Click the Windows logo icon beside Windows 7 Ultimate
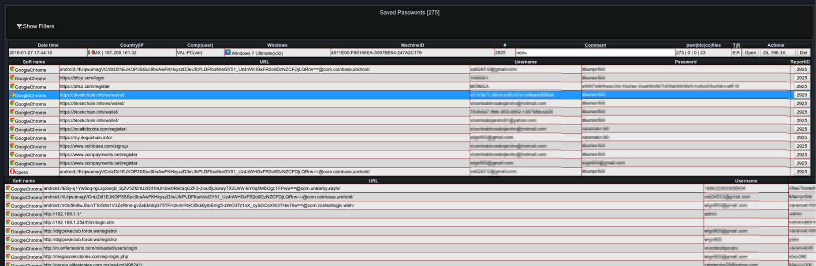Viewport: 816px width, 266px height. click(x=228, y=52)
